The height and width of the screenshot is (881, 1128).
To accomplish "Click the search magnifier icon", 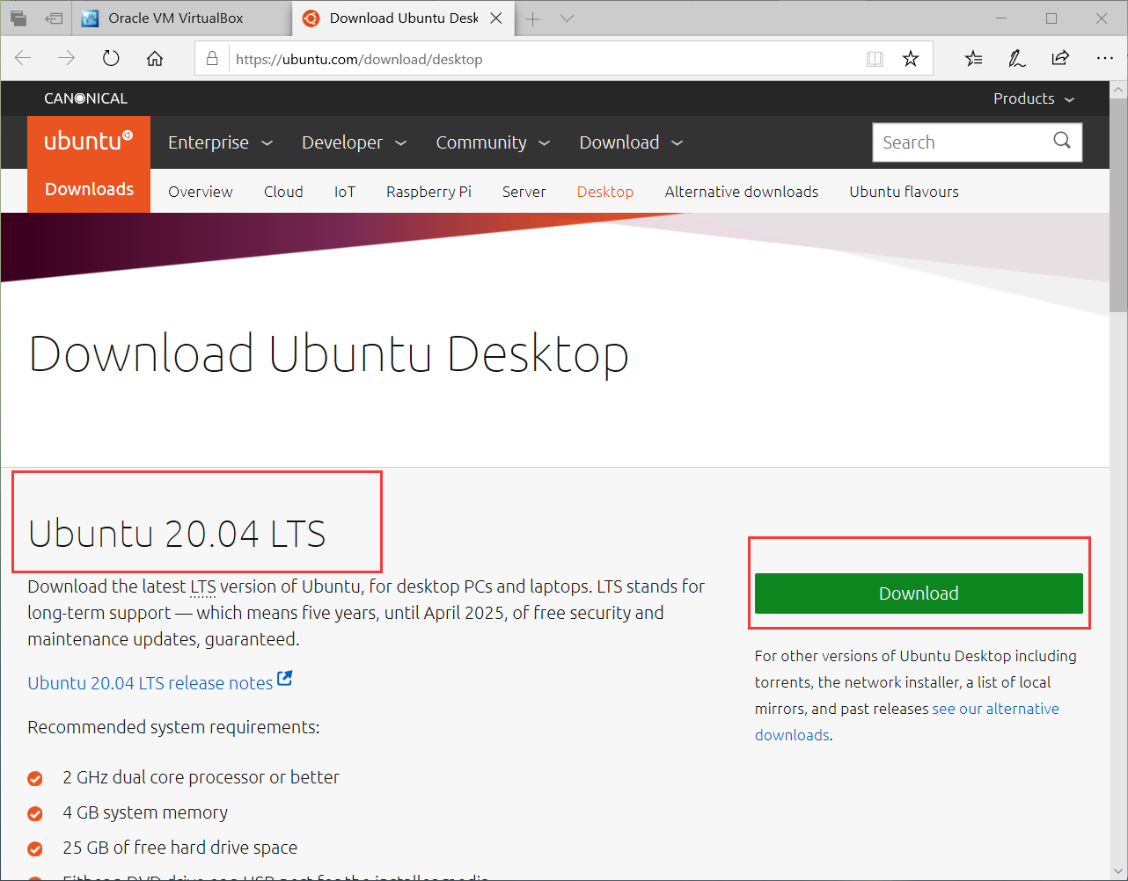I will click(x=1062, y=141).
